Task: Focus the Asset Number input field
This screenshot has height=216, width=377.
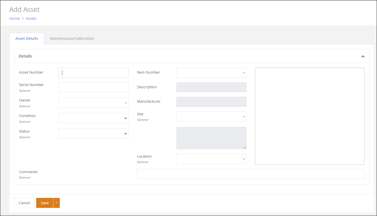Action: click(93, 73)
